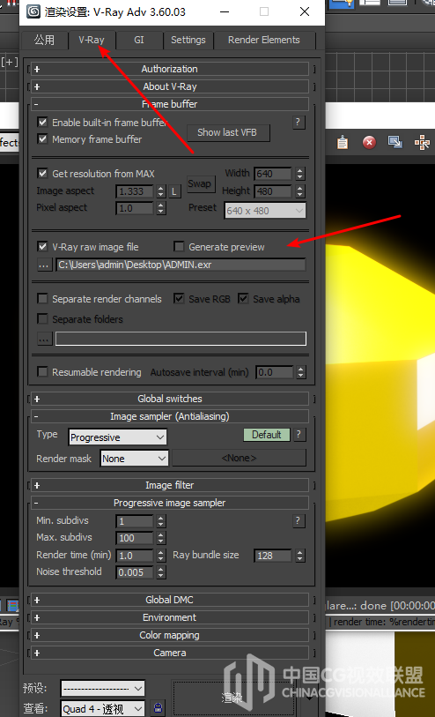Select the V-Ray tab
Screen dimensions: 435x717
92,41
